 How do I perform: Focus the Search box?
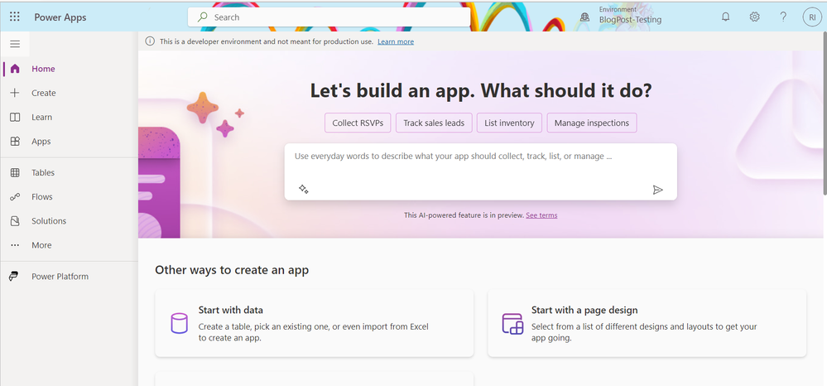coord(329,17)
